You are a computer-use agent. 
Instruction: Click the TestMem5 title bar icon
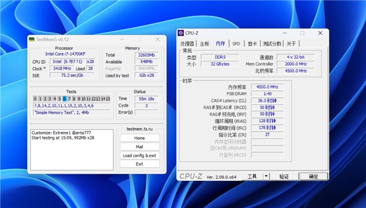(32, 39)
